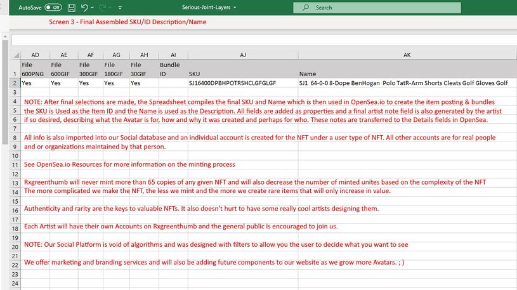Select column AI header
The width and height of the screenshot is (517, 290).
(173, 55)
